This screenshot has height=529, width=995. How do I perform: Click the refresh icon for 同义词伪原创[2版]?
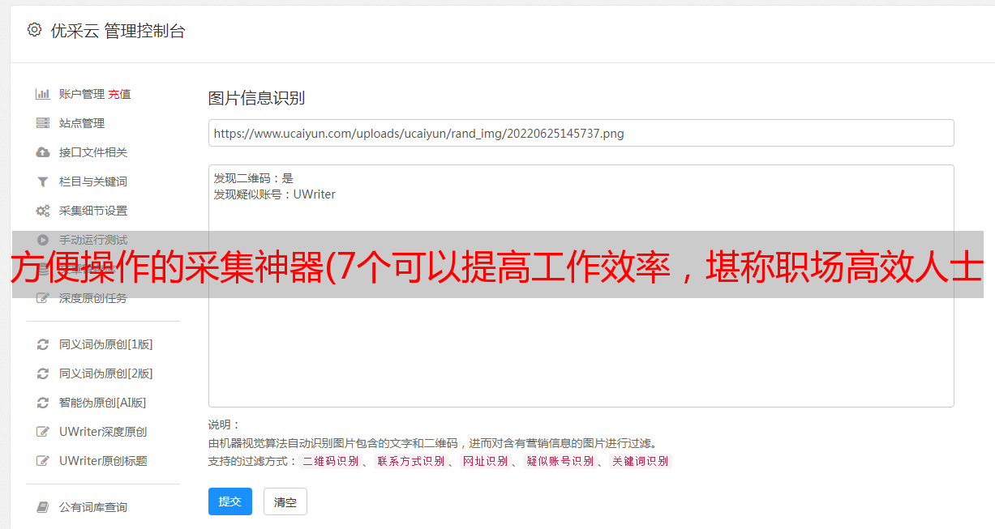coord(42,373)
